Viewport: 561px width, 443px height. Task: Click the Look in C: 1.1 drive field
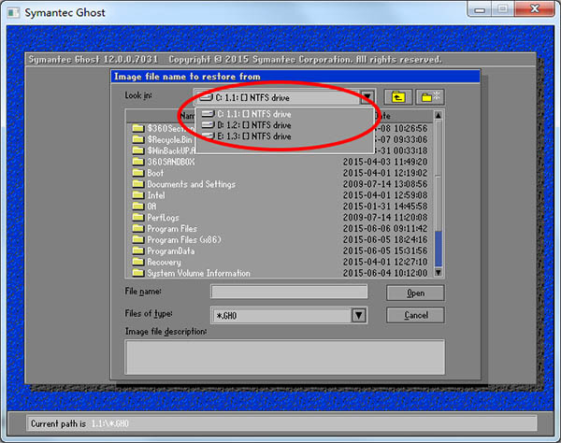[x=277, y=97]
